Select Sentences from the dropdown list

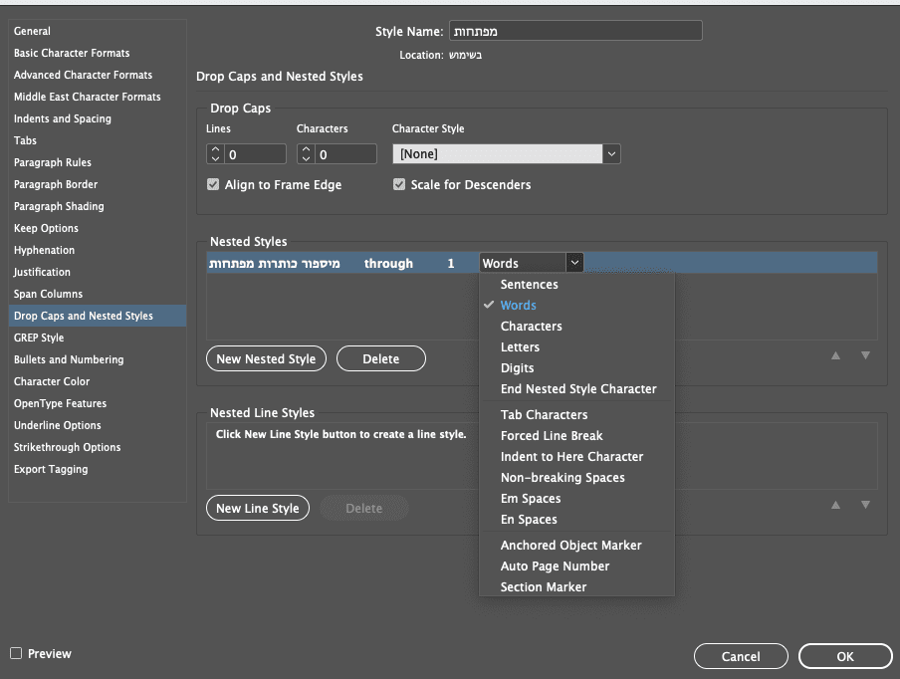(x=529, y=285)
